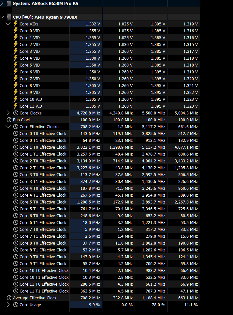
Task: Click the Core VIDs current value 1.332 V
Action: pos(93,24)
